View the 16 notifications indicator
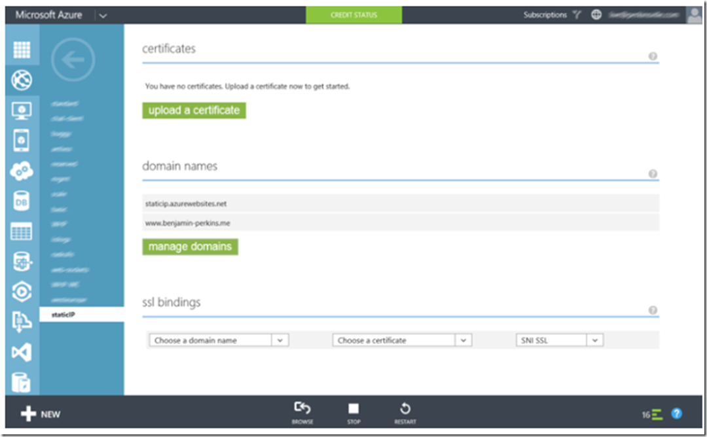This screenshot has width=707, height=437. pyautogui.click(x=652, y=415)
